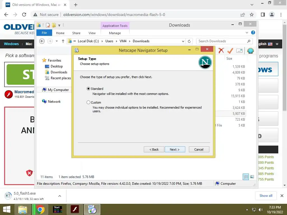Viewport: 287px width, 215px height.
Task: Open 5.0_flash5.exe download options arrow
Action: [60, 196]
